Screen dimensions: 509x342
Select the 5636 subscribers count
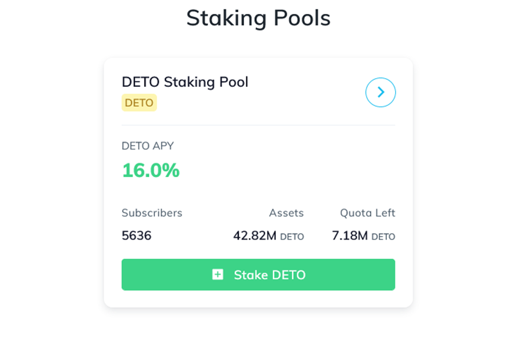pyautogui.click(x=137, y=236)
